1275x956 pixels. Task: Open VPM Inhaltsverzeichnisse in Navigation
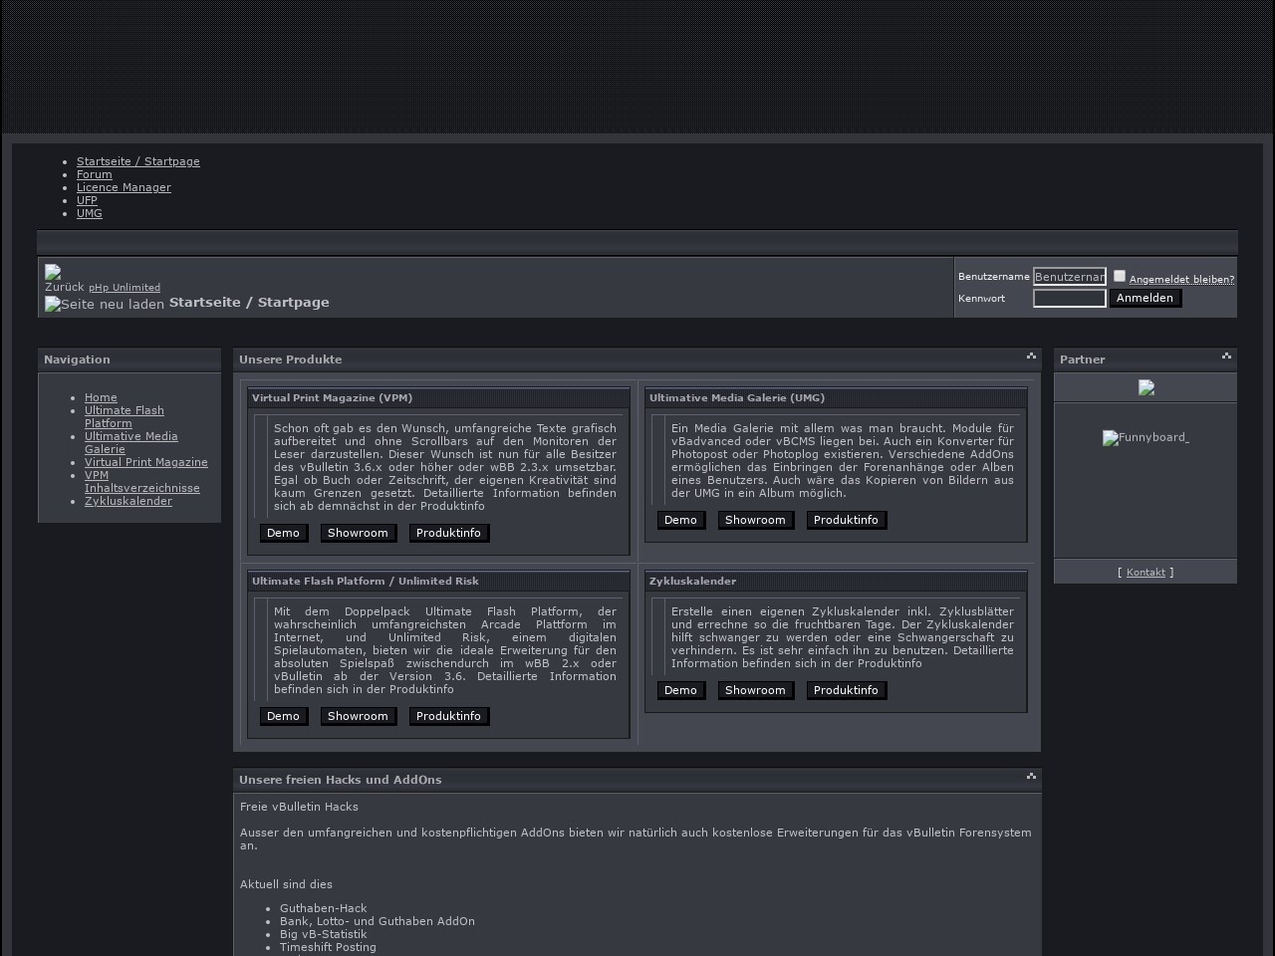[x=141, y=482]
